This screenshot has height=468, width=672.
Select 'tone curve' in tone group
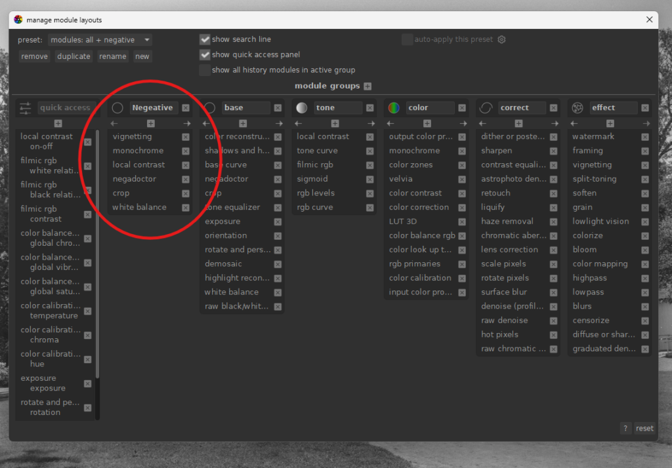tap(317, 151)
